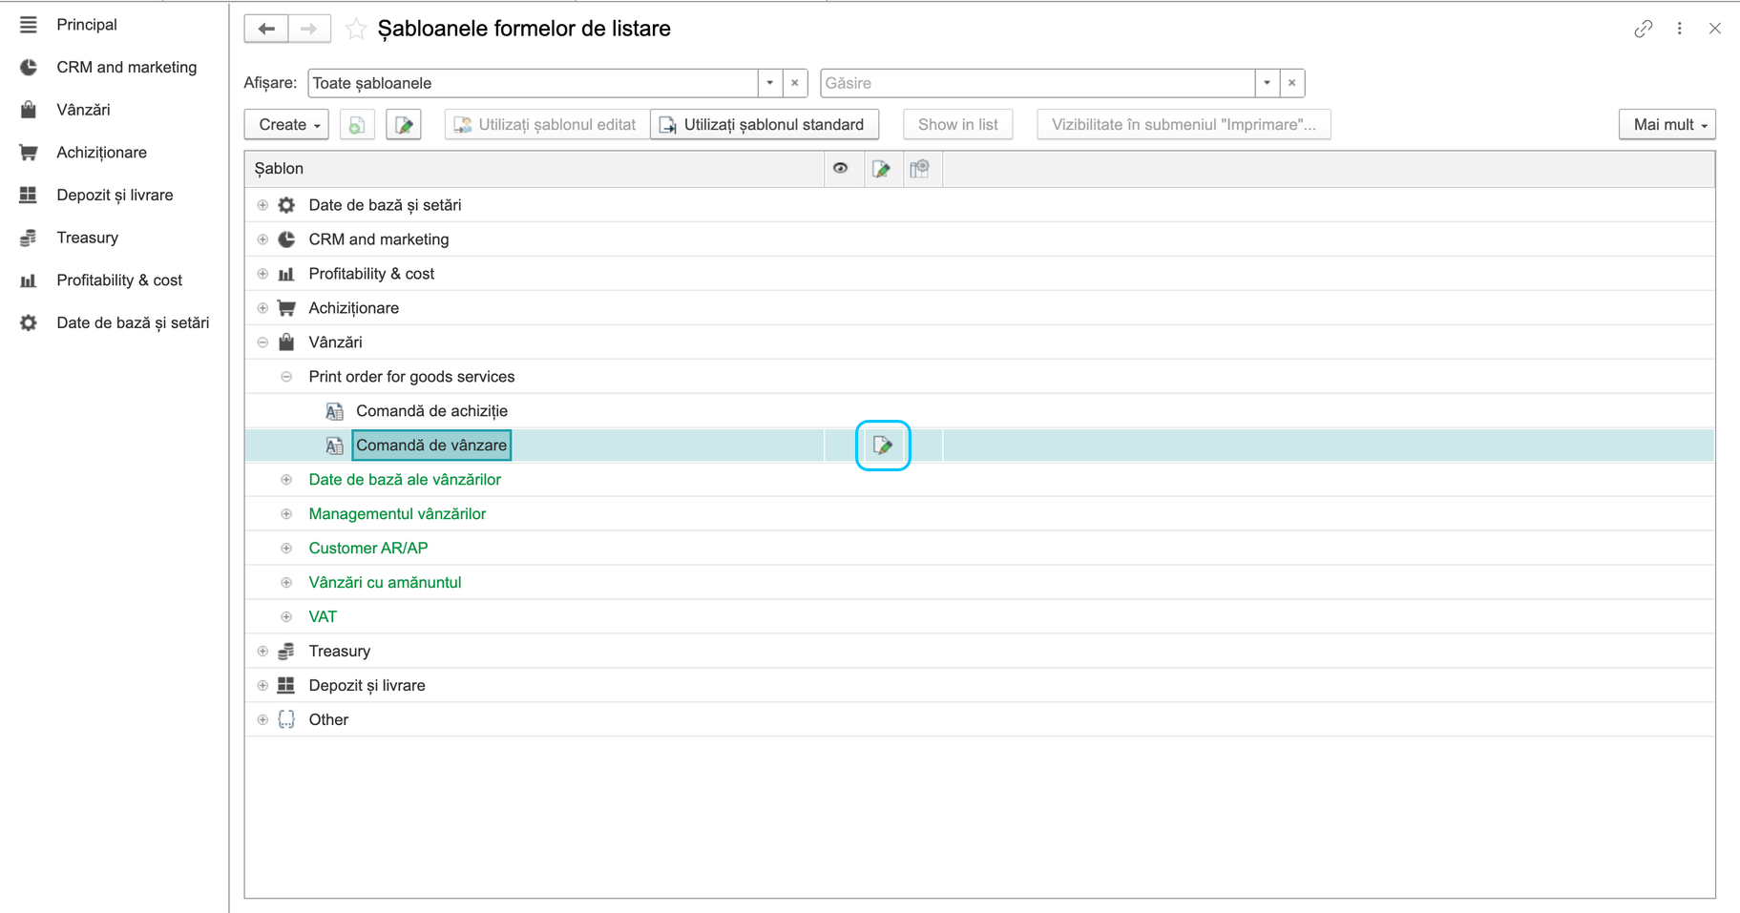Click into the Găsire search field

[1038, 83]
